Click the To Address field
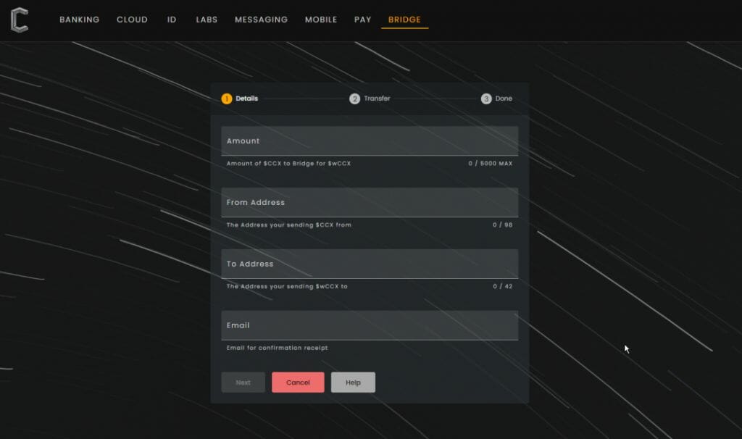 [x=370, y=264]
